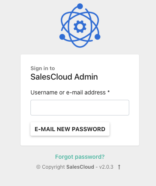Open the Forgot password? link
This screenshot has width=156, height=186.
click(x=80, y=157)
